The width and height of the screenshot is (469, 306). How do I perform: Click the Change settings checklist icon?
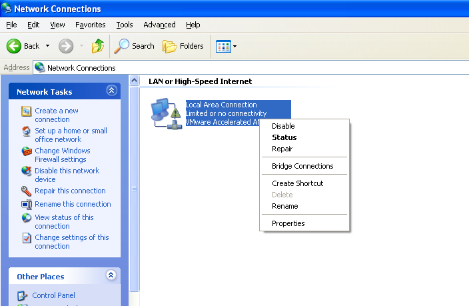point(27,238)
